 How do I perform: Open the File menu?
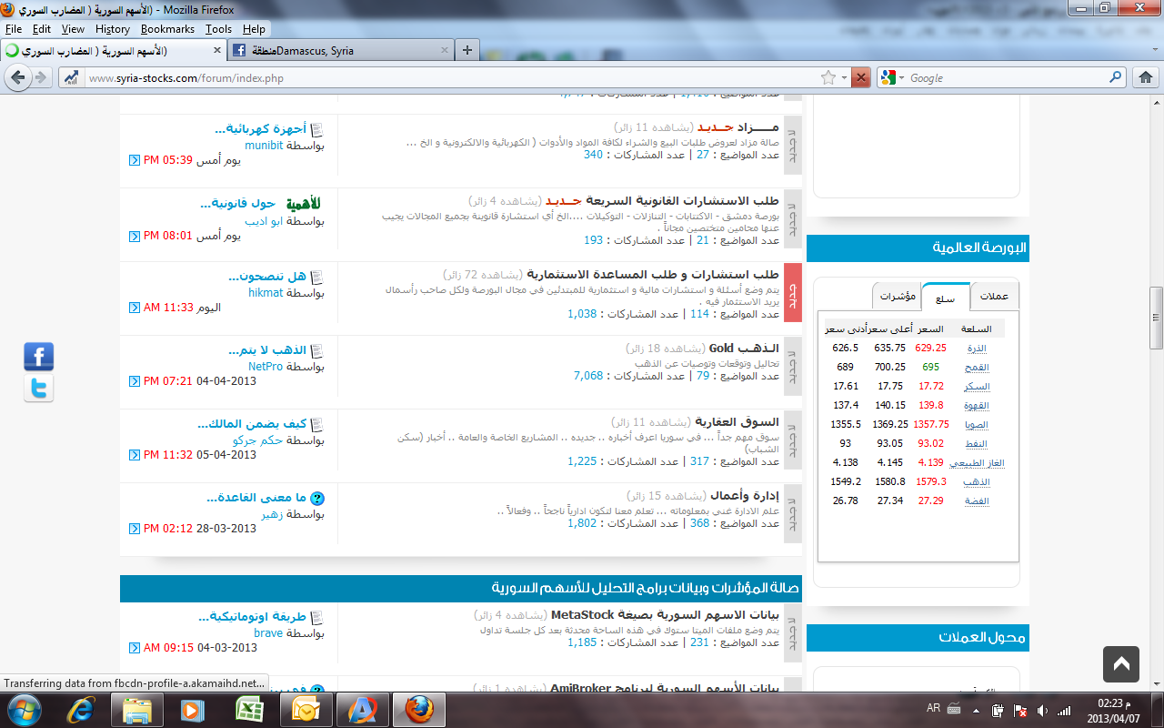(x=14, y=29)
